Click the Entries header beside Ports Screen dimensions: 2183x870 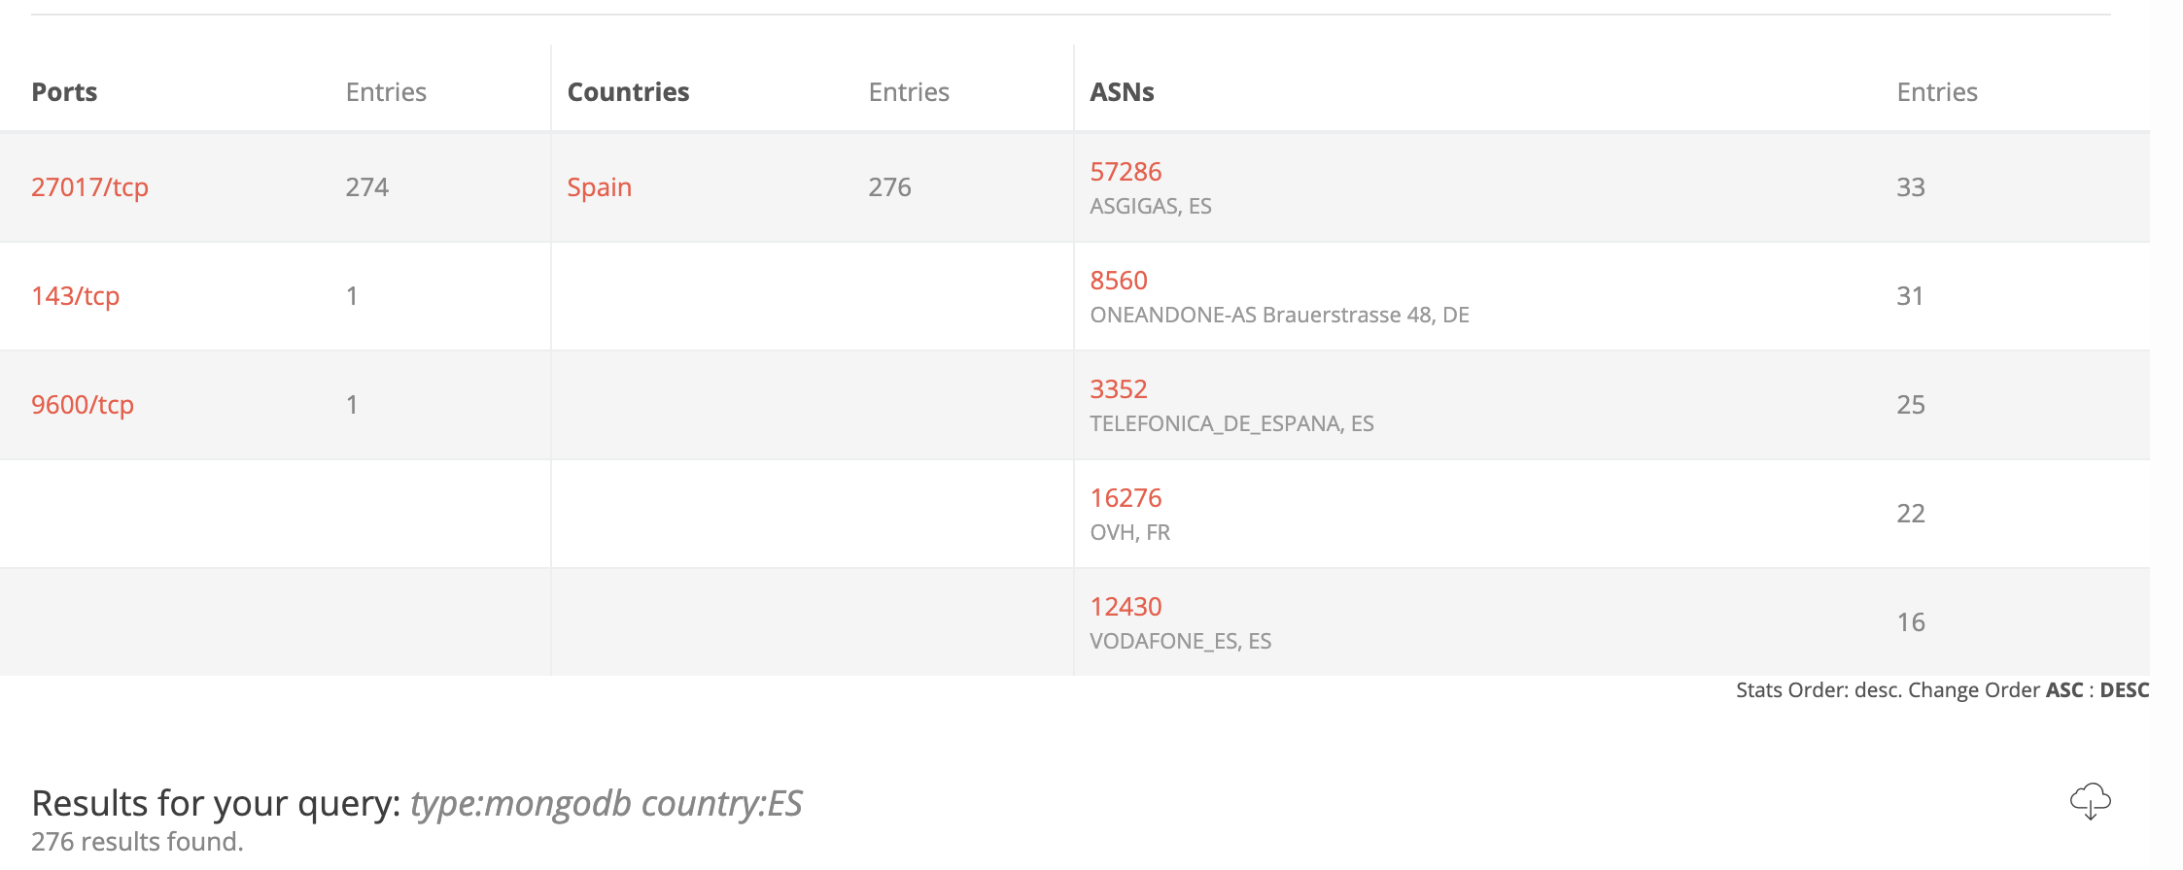coord(386,92)
